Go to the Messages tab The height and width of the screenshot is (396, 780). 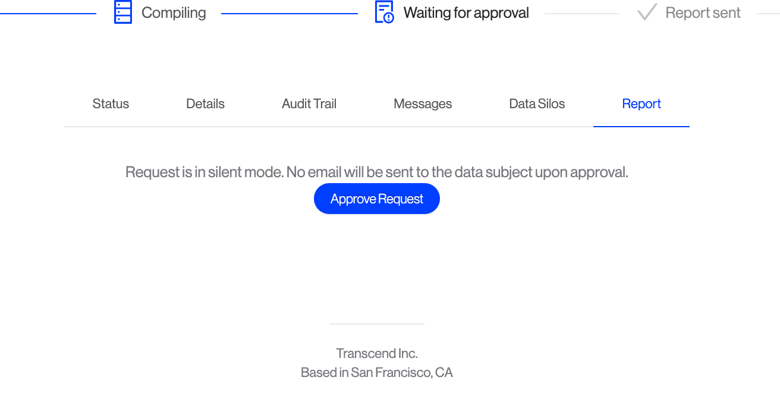point(423,104)
